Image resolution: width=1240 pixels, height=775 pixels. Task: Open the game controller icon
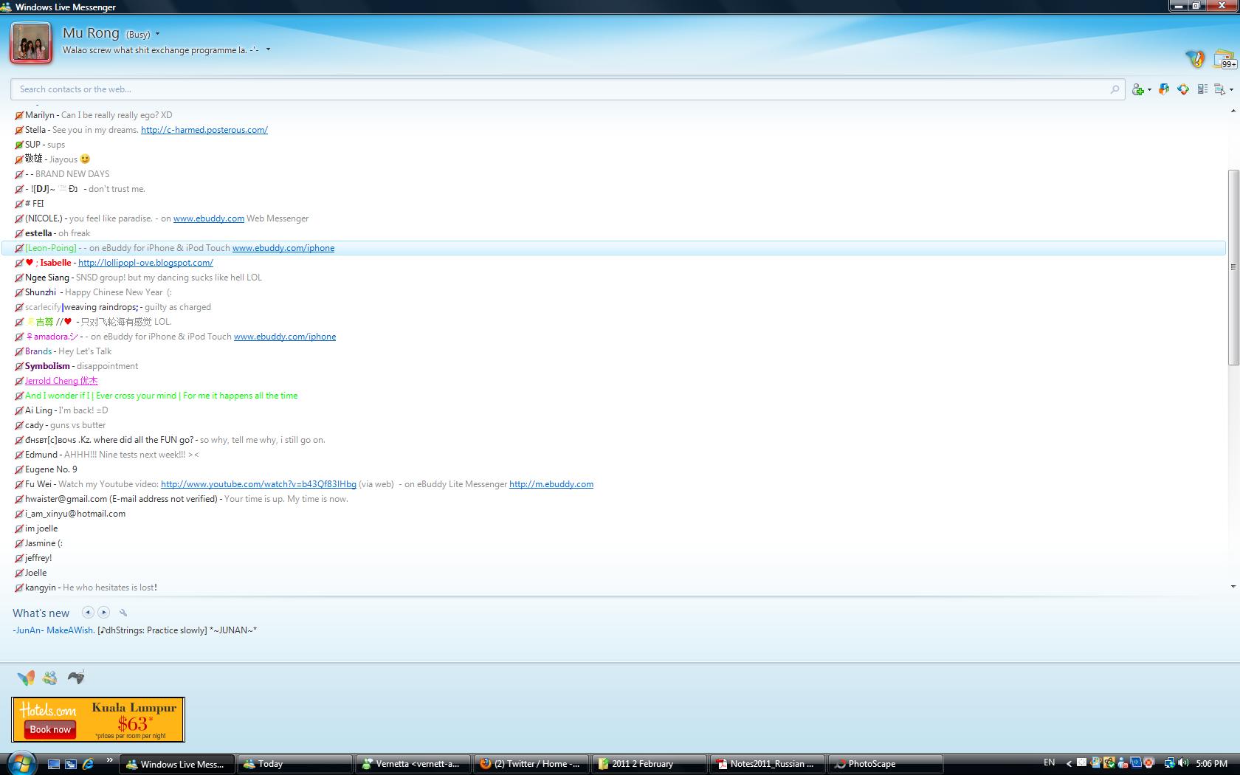(x=76, y=677)
